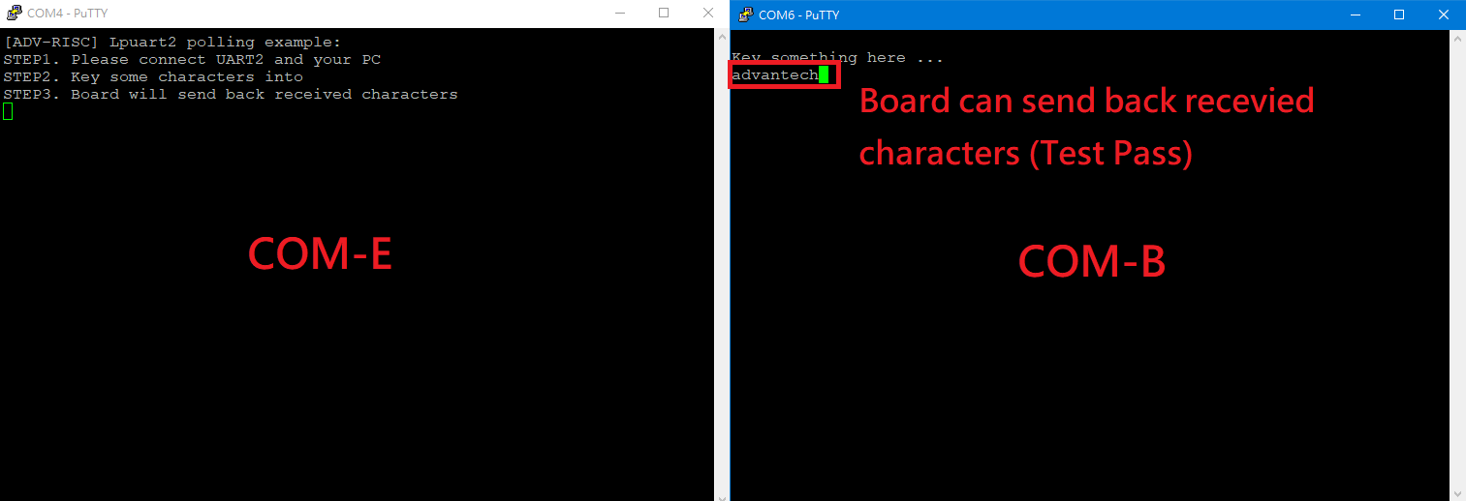
Task: Maximize the COM6 PuTTY window
Action: (x=1399, y=15)
